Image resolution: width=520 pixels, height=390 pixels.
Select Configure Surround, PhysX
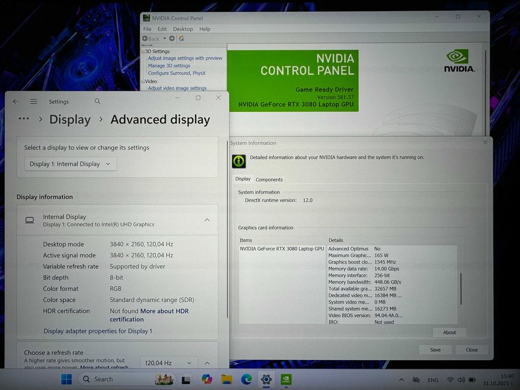click(177, 73)
